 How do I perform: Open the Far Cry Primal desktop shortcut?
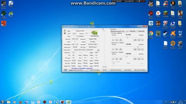[x=173, y=5]
